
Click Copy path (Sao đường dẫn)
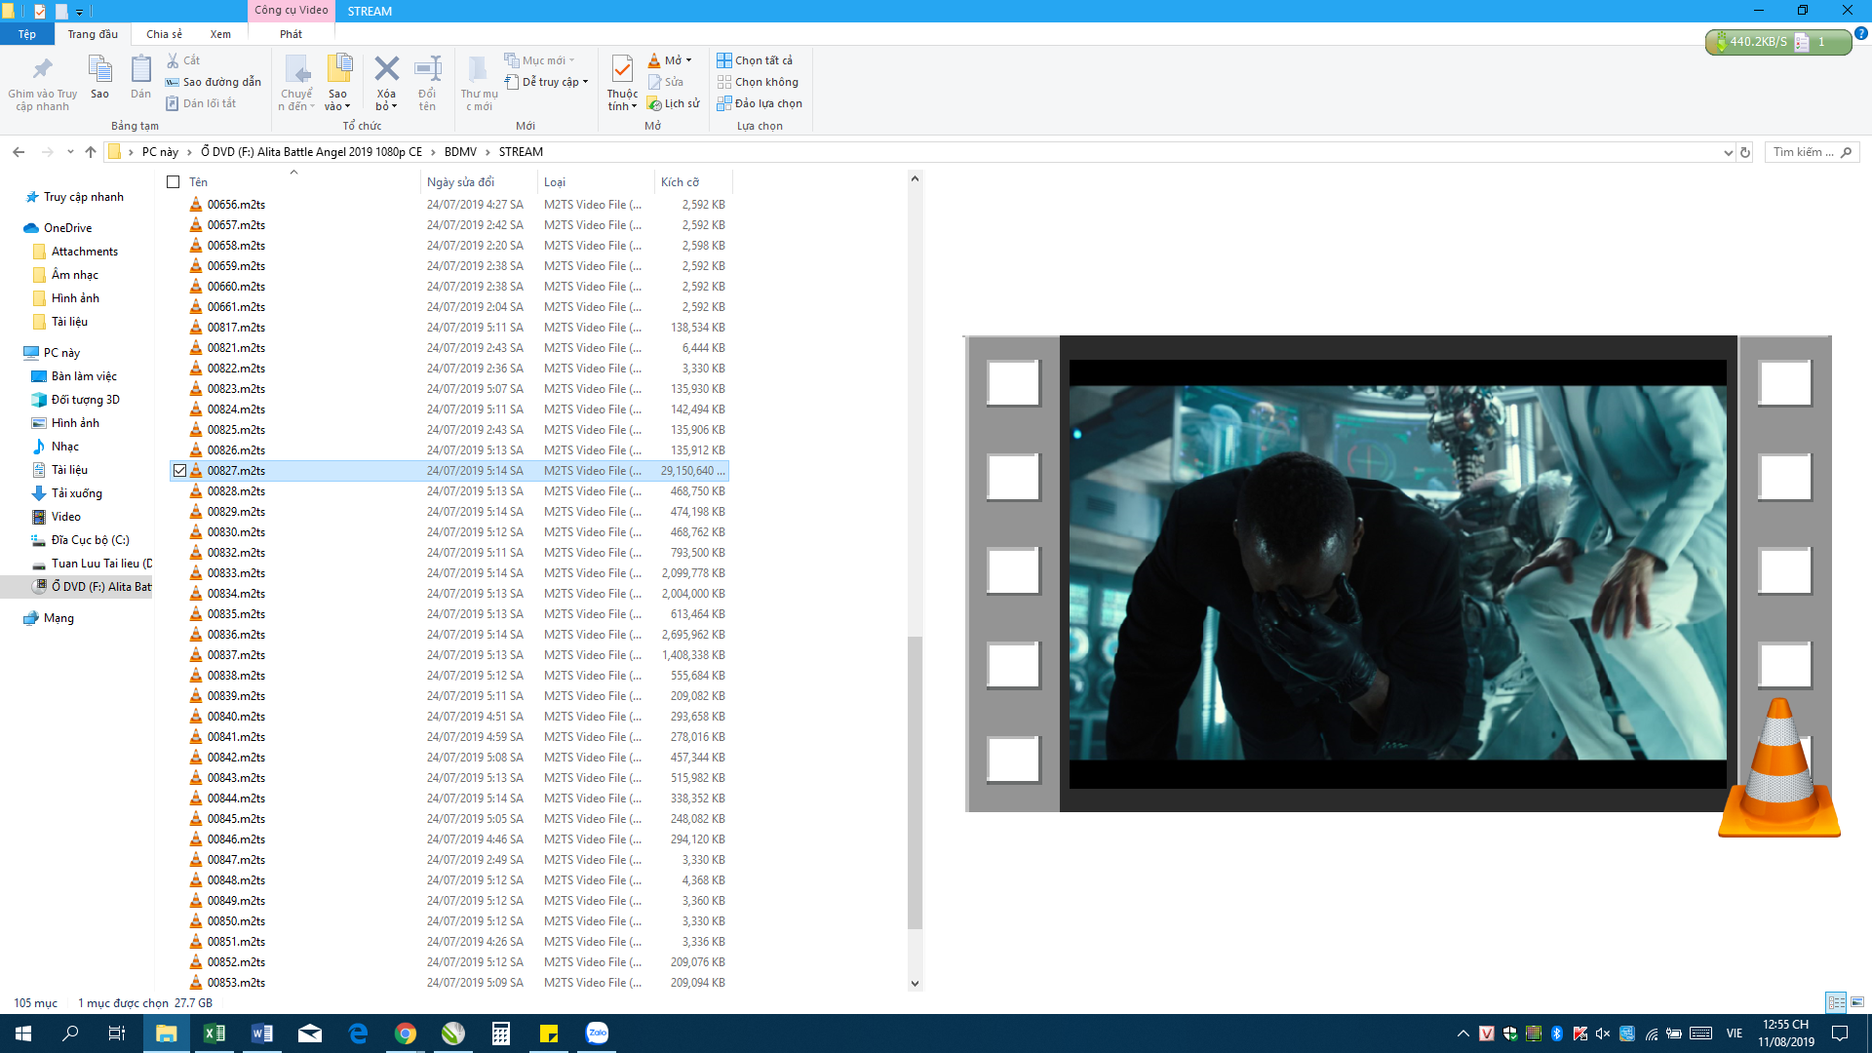click(x=214, y=82)
